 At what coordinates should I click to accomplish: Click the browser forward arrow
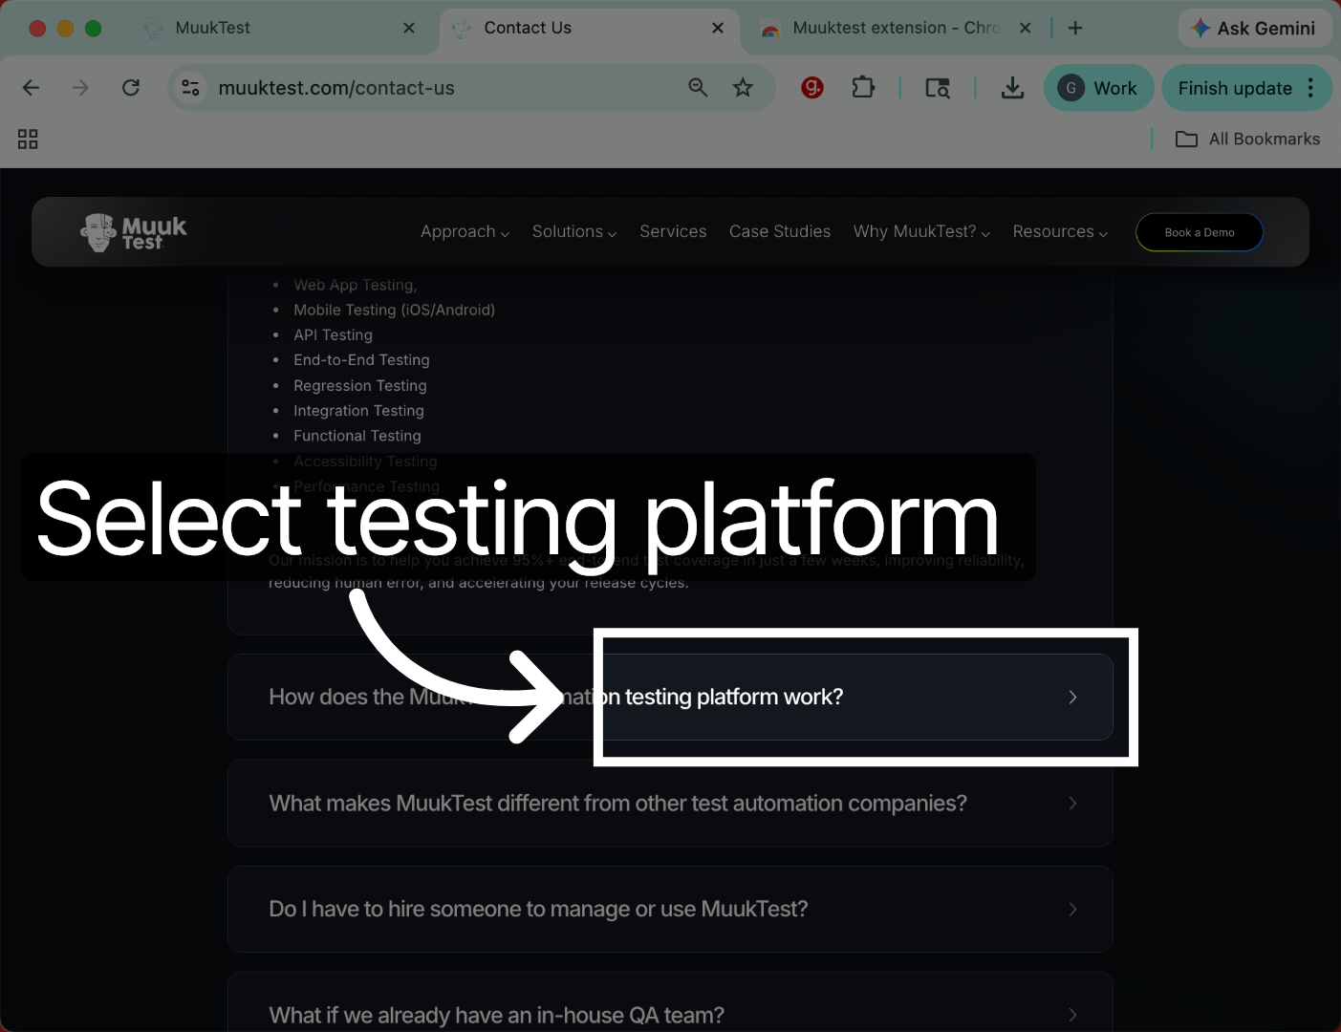click(x=80, y=88)
